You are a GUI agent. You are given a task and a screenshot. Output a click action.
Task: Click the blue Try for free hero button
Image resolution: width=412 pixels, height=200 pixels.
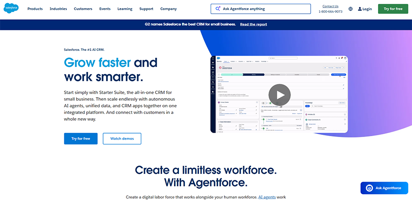tap(81, 139)
